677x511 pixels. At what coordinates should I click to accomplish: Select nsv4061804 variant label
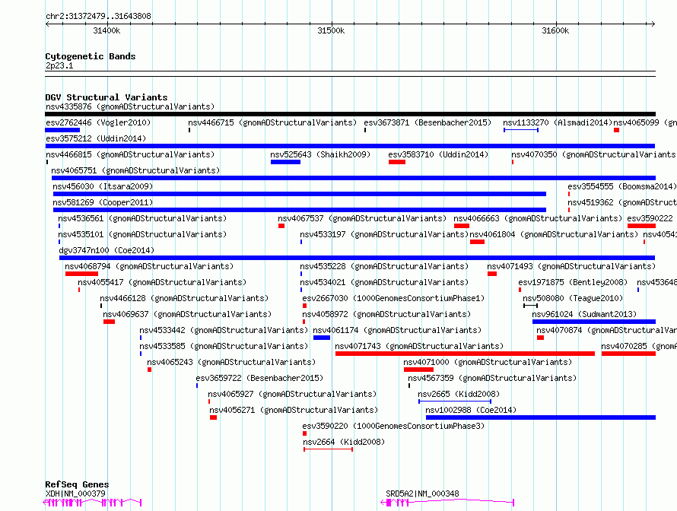(x=554, y=234)
